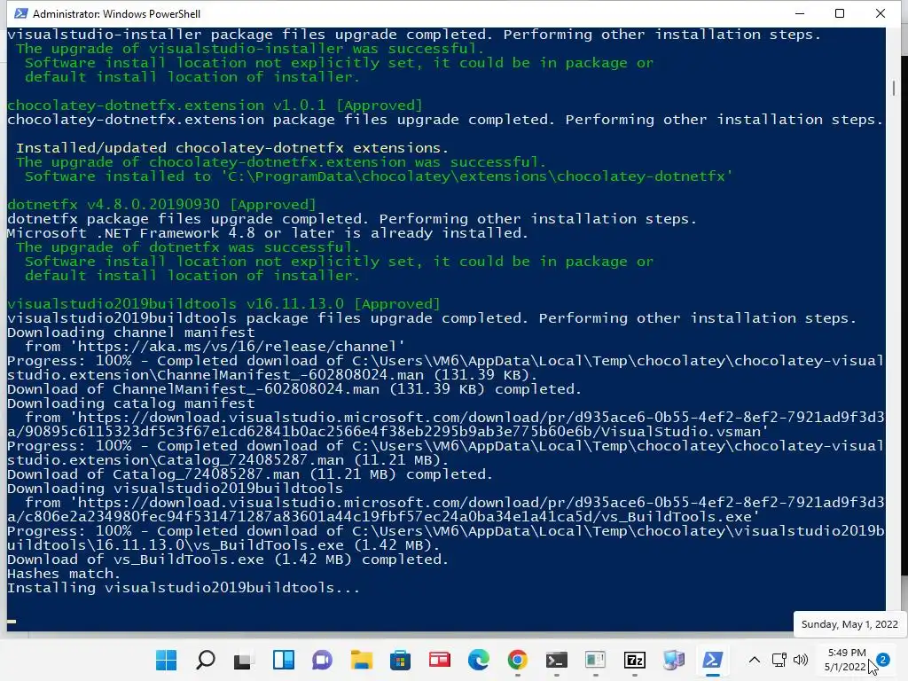The width and height of the screenshot is (908, 681).
Task: Open network status in system tray
Action: (779, 660)
